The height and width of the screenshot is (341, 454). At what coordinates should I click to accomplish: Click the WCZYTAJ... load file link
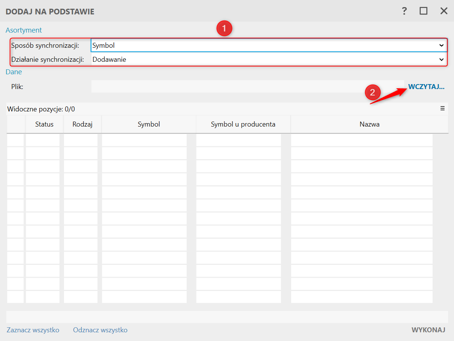click(426, 87)
